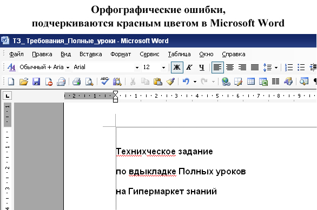Open the Сервис menu
The image size is (317, 210).
149,55
